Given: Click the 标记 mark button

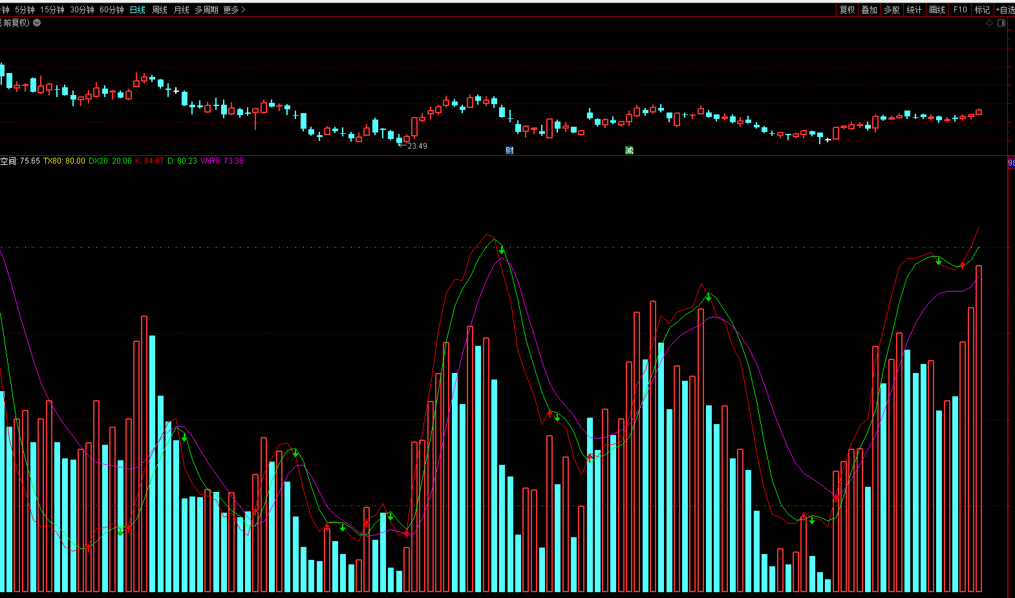Looking at the screenshot, I should (982, 10).
